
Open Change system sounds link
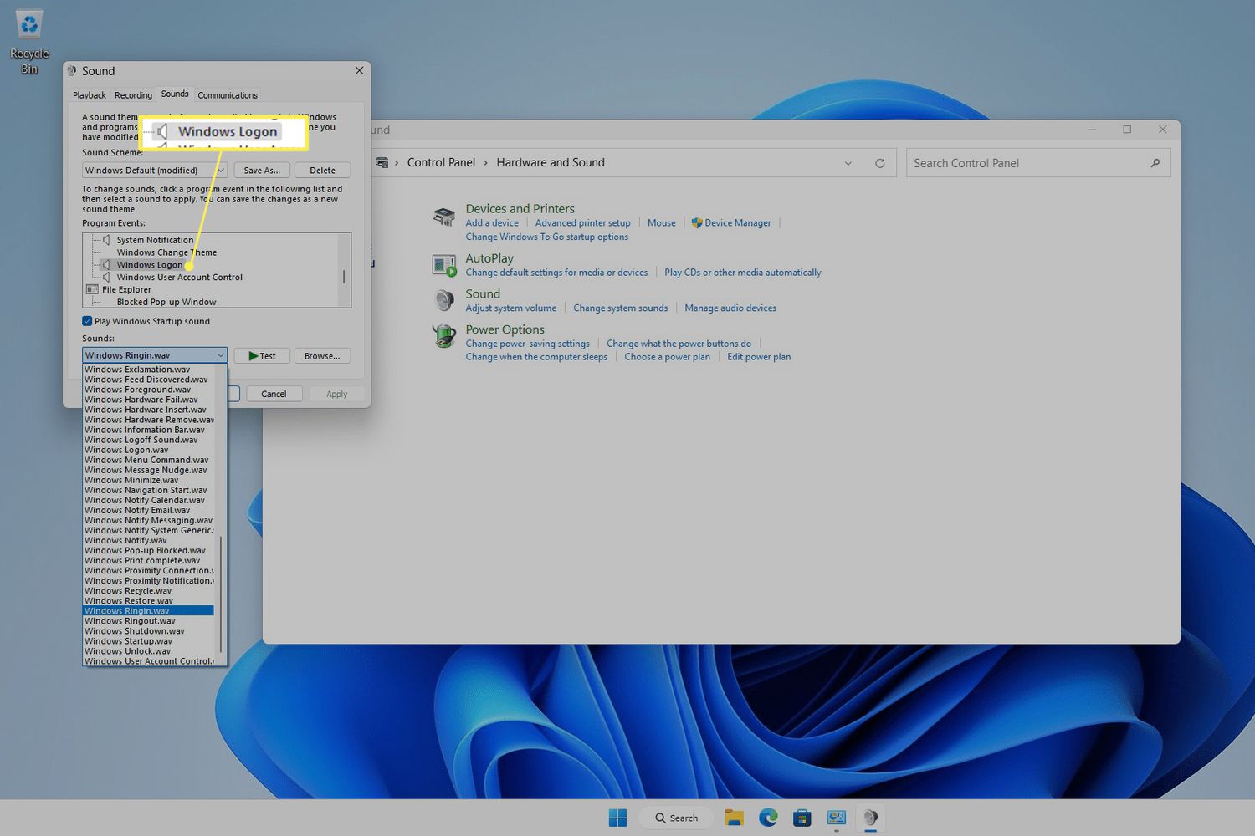tap(621, 308)
